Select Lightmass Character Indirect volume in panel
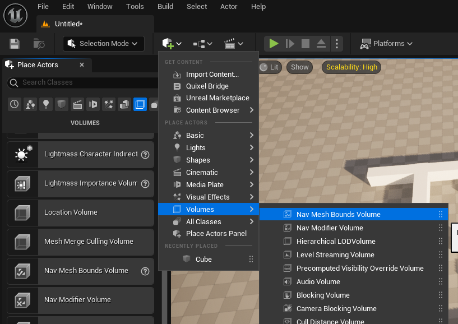458x324 pixels. (x=80, y=155)
